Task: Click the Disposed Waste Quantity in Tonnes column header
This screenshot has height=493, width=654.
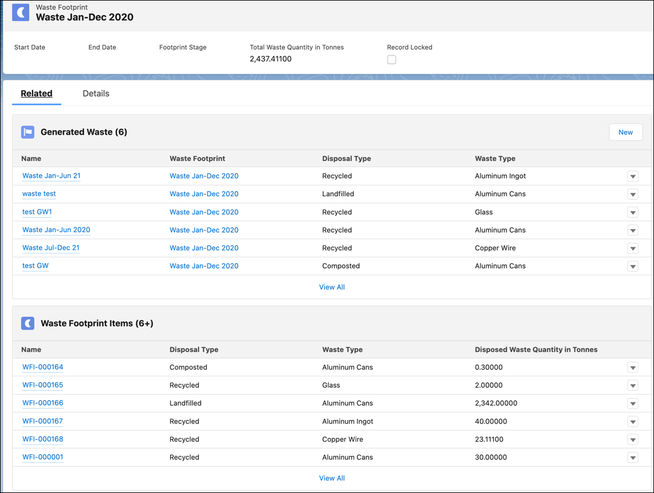Action: coord(536,349)
